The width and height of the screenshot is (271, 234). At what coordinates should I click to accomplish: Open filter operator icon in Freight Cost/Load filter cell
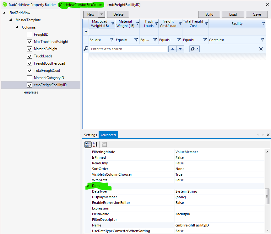pyautogui.click(x=179, y=40)
